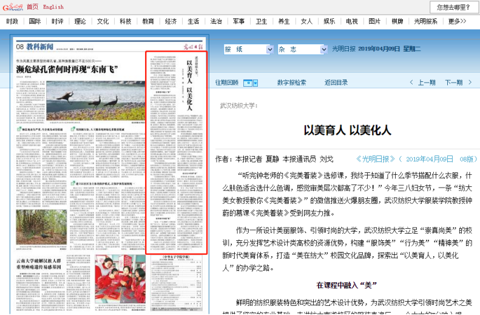
Task: Click the article title 以美育人 以美化人
Action: 348,130
